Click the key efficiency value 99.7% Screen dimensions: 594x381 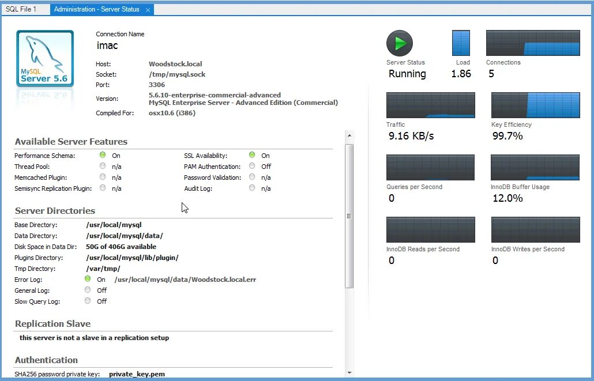click(507, 136)
